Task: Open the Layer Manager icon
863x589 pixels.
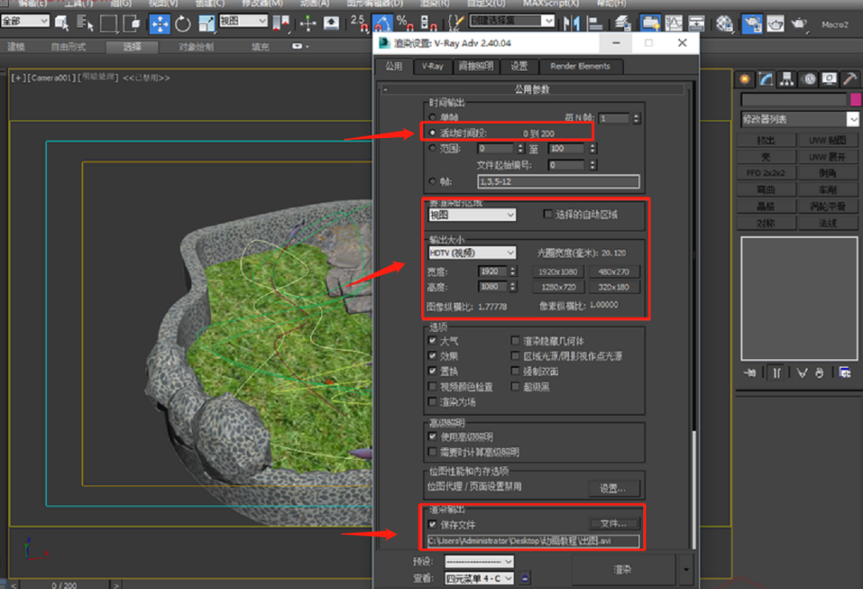Action: click(x=622, y=24)
